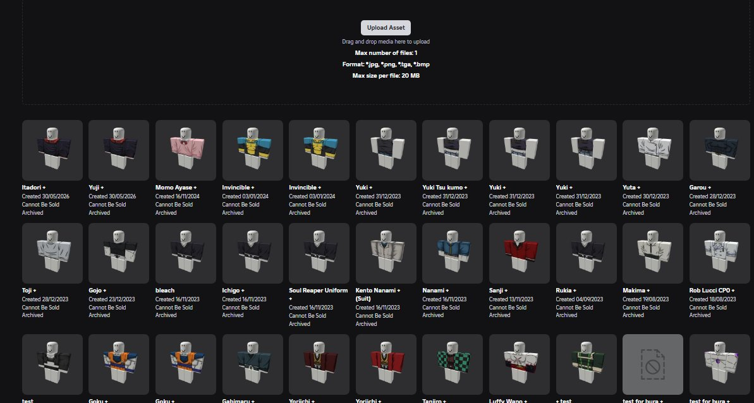Open the Itadori asset thumbnail

pos(52,150)
